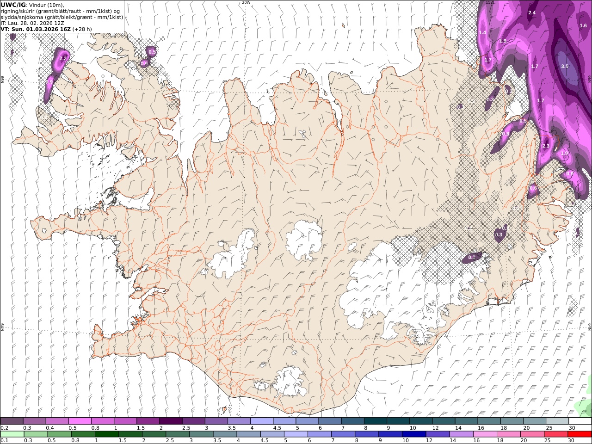Click the init time 'IT: Lau. 28. 02. 2026 12Z'
Image resolution: width=592 pixels, height=444 pixels.
[32, 23]
